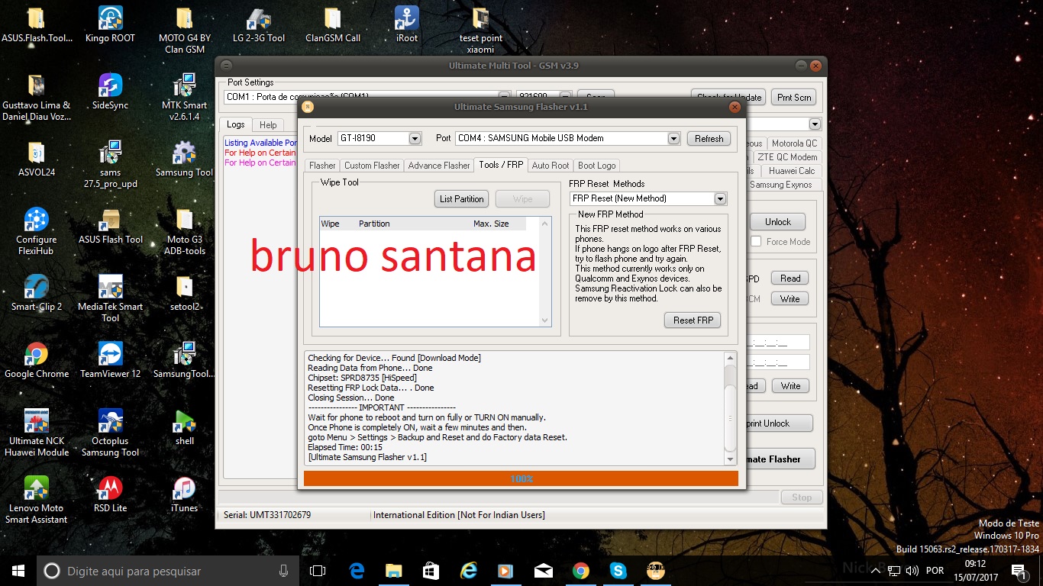Open Lenovo Moto Smart Assistant shortcut

tap(36, 501)
